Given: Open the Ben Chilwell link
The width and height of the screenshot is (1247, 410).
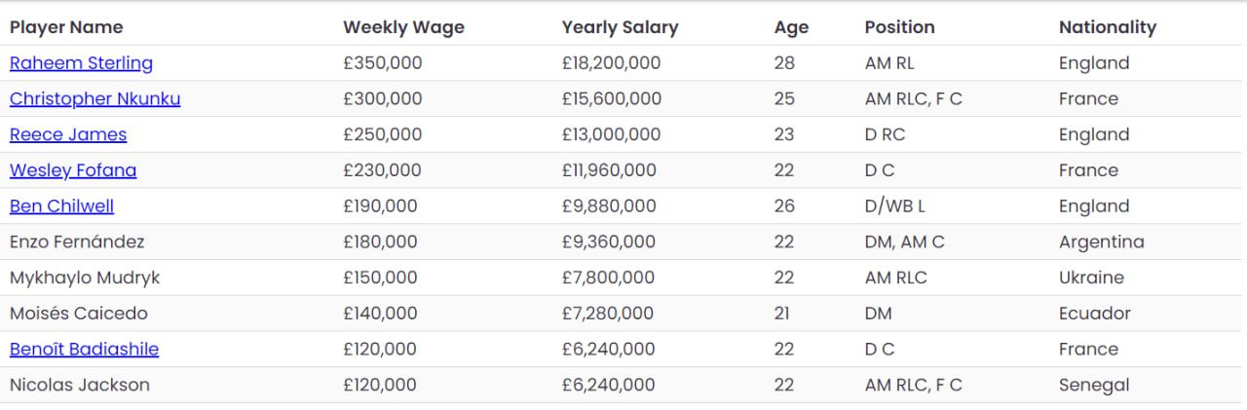Looking at the screenshot, I should 61,206.
